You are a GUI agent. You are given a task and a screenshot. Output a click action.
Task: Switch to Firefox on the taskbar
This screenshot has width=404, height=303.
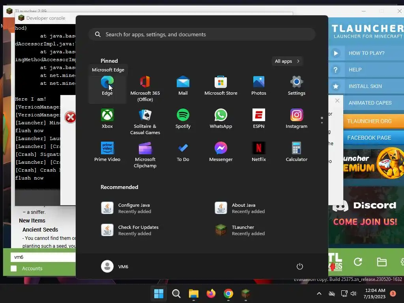pyautogui.click(x=211, y=294)
